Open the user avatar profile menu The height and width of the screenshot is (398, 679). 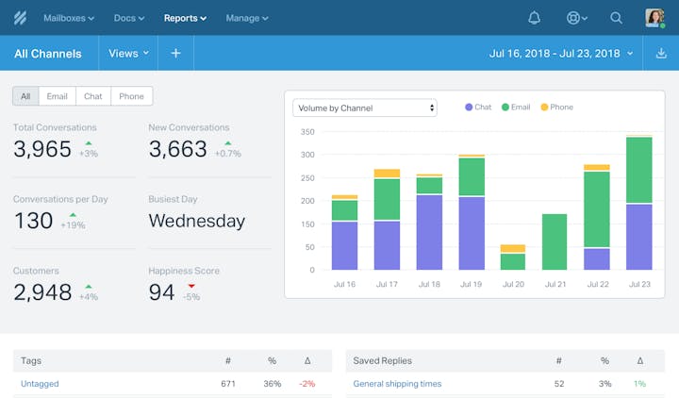pos(655,18)
